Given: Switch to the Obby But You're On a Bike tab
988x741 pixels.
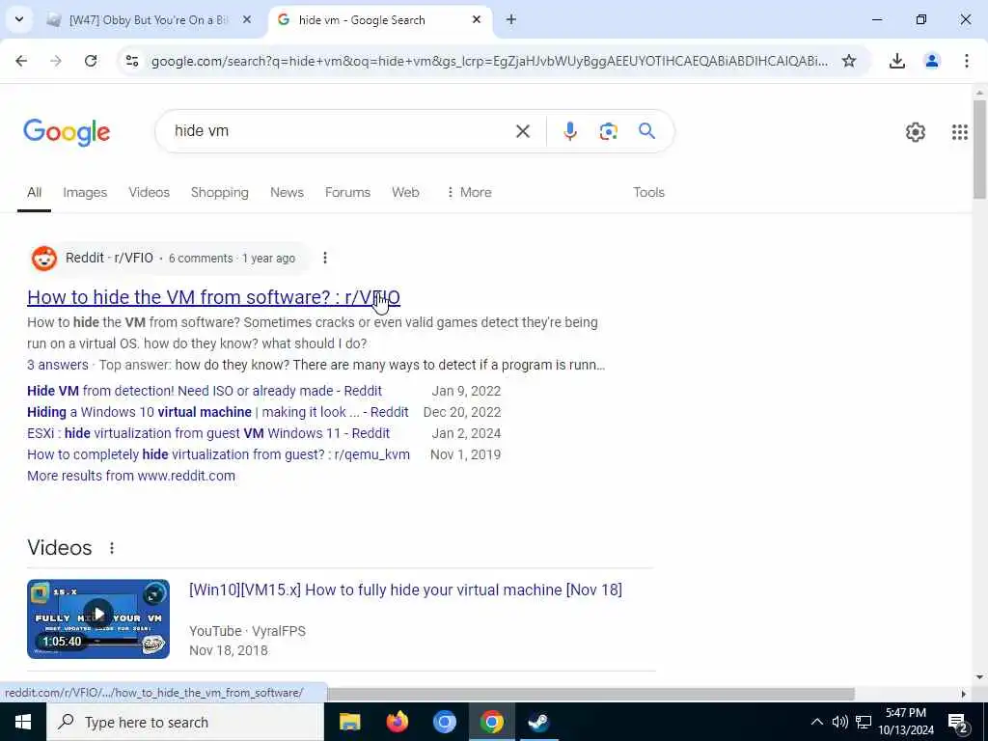Looking at the screenshot, I should click(x=150, y=20).
